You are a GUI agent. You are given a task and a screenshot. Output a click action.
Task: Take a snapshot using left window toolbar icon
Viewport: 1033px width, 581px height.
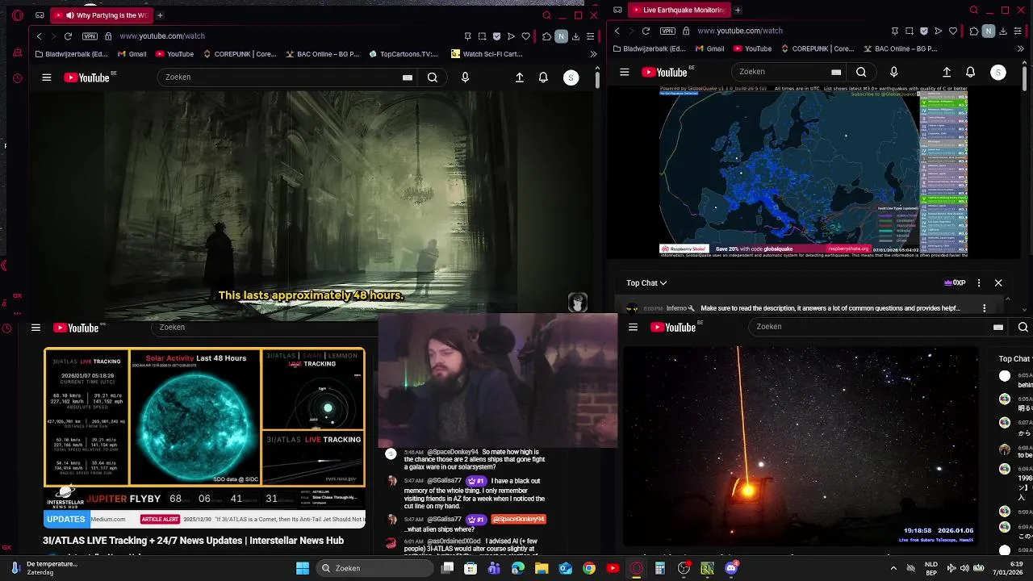(482, 36)
